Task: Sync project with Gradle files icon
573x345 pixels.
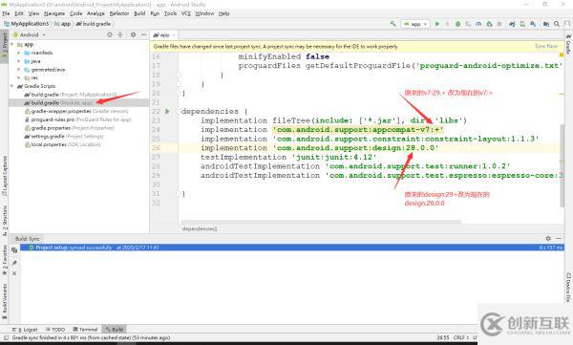Action: [x=512, y=24]
